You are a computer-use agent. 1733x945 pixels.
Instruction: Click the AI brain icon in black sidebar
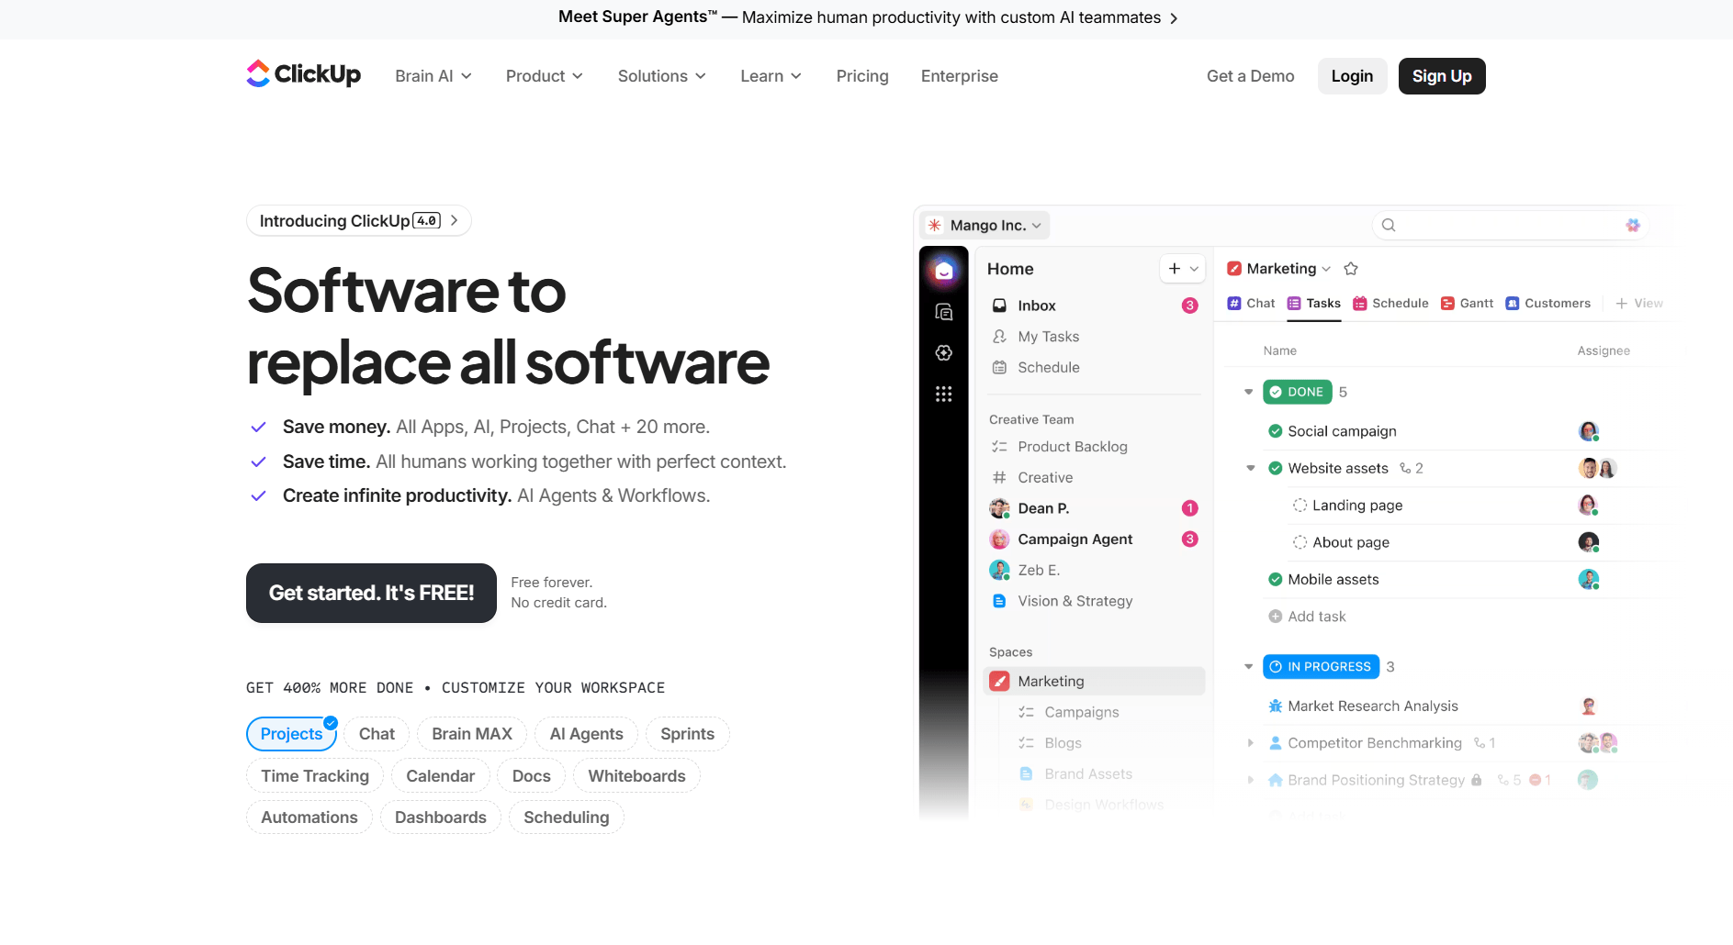tap(943, 353)
